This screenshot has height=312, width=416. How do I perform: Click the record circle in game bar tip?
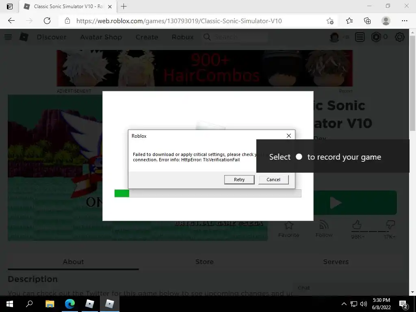pyautogui.click(x=299, y=157)
